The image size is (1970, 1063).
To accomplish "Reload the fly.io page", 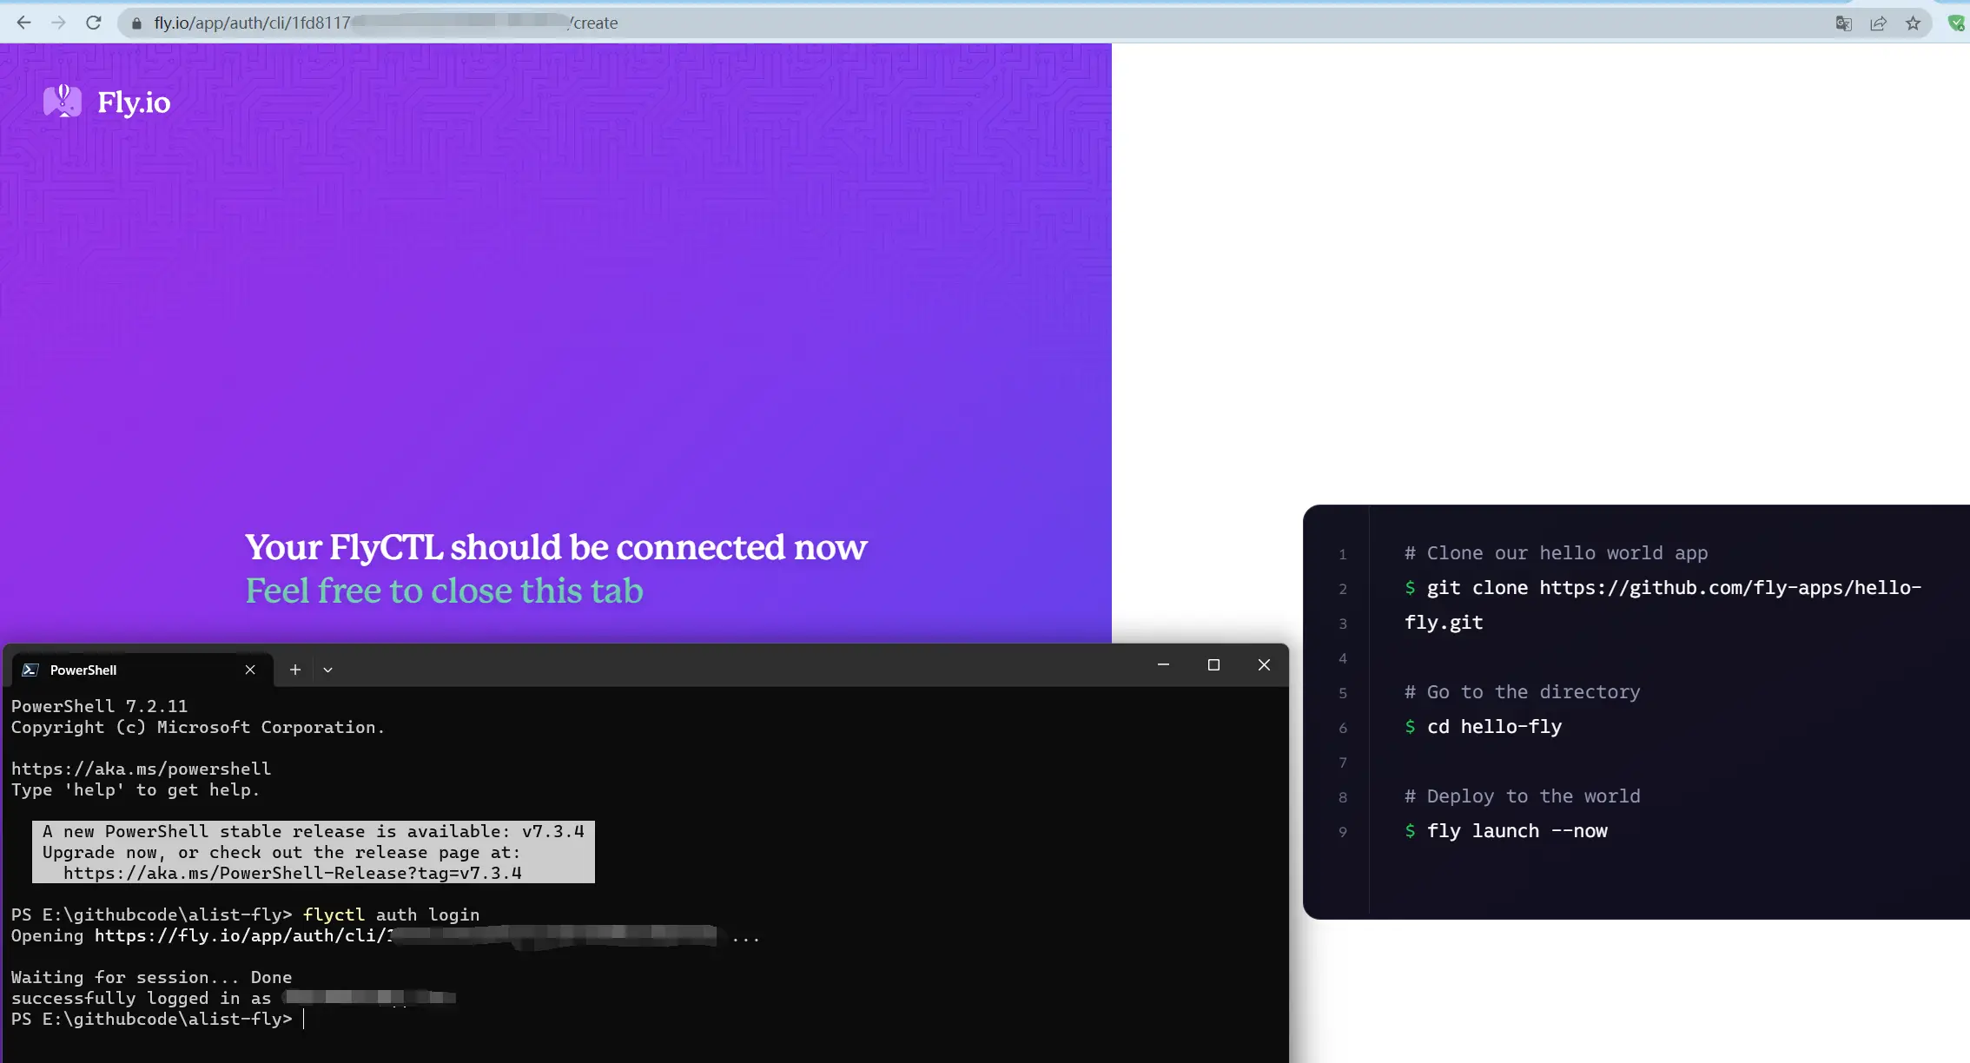I will (94, 23).
